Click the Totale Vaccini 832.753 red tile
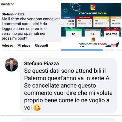 [112, 33]
